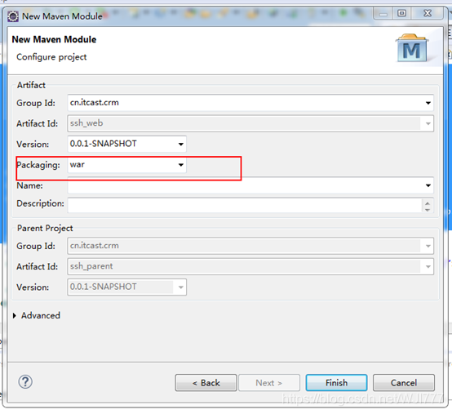Click the Help question mark icon
This screenshot has height=414, width=452.
25,382
